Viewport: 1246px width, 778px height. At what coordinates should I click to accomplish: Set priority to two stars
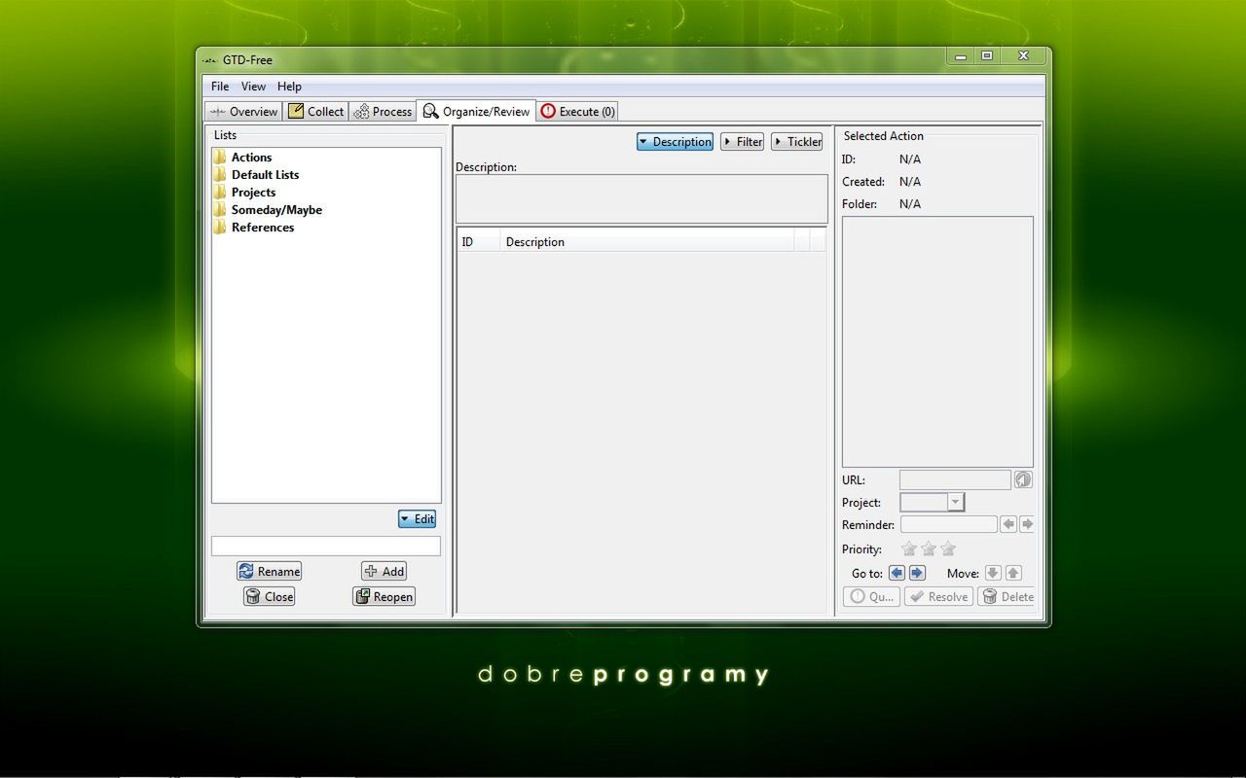(929, 549)
